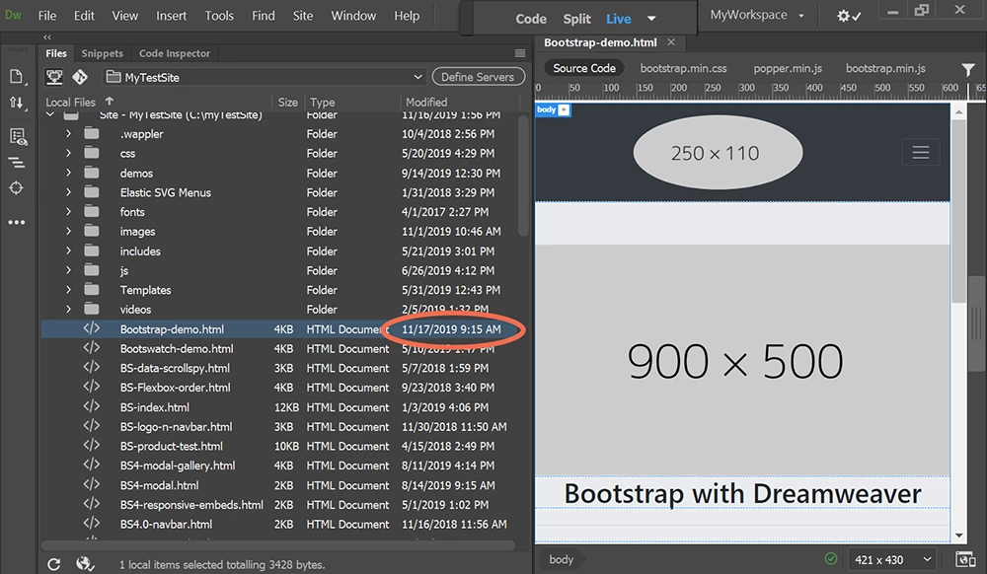The width and height of the screenshot is (987, 574).
Task: Click the Expand All code icon
Action: click(16, 163)
